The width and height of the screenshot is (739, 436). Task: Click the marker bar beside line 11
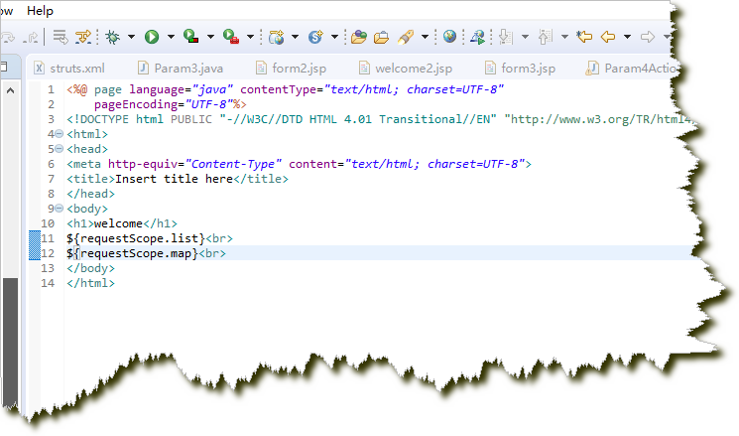coord(35,238)
